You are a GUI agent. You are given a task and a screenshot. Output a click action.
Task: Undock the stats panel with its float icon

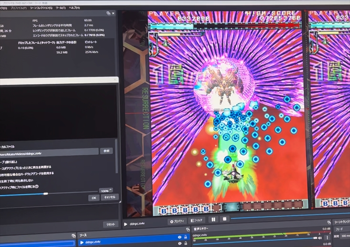click(x=108, y=14)
